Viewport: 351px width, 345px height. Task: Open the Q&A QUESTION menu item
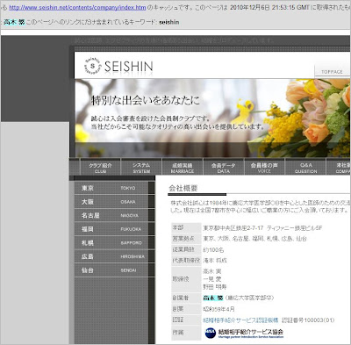305,168
